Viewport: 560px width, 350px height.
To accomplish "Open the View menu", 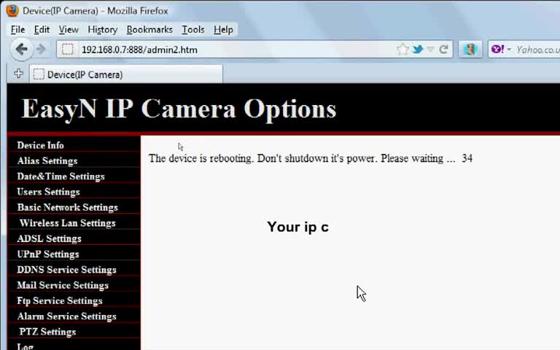I will point(69,30).
